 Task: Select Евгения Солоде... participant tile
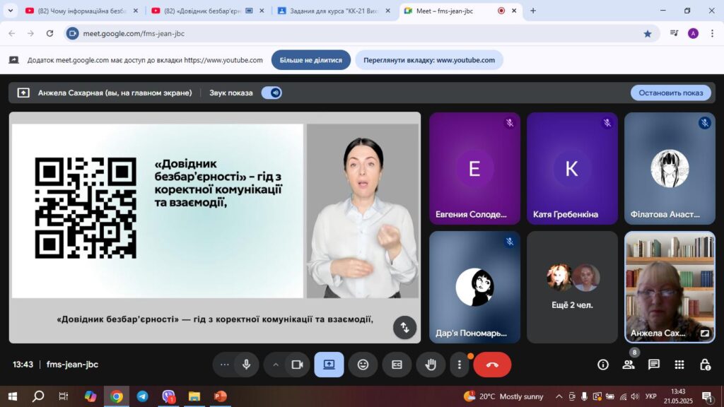click(x=474, y=168)
